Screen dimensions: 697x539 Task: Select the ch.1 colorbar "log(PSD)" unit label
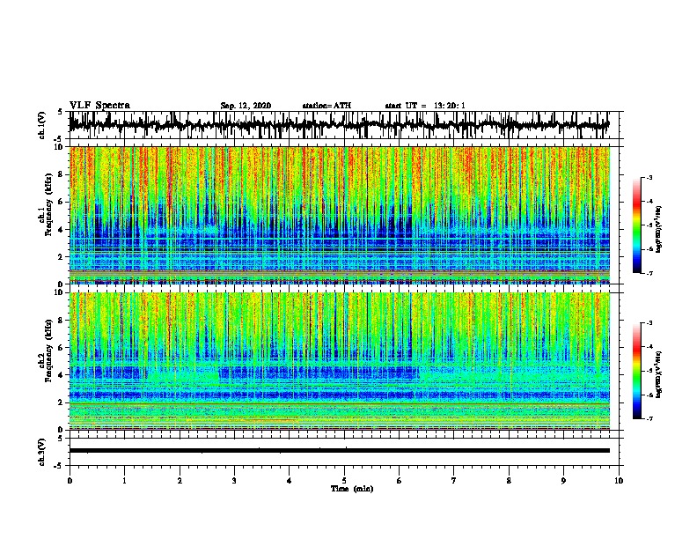pos(659,229)
